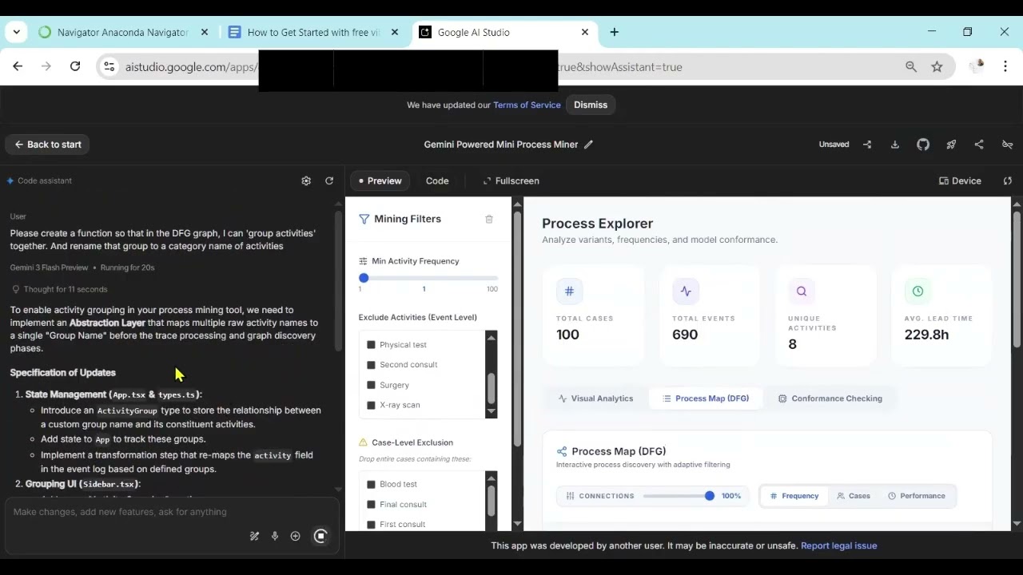Open the app in Fullscreen
This screenshot has height=575, width=1023.
(x=511, y=181)
